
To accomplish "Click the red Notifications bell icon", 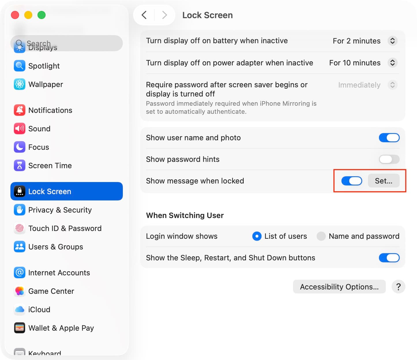I will tap(20, 110).
